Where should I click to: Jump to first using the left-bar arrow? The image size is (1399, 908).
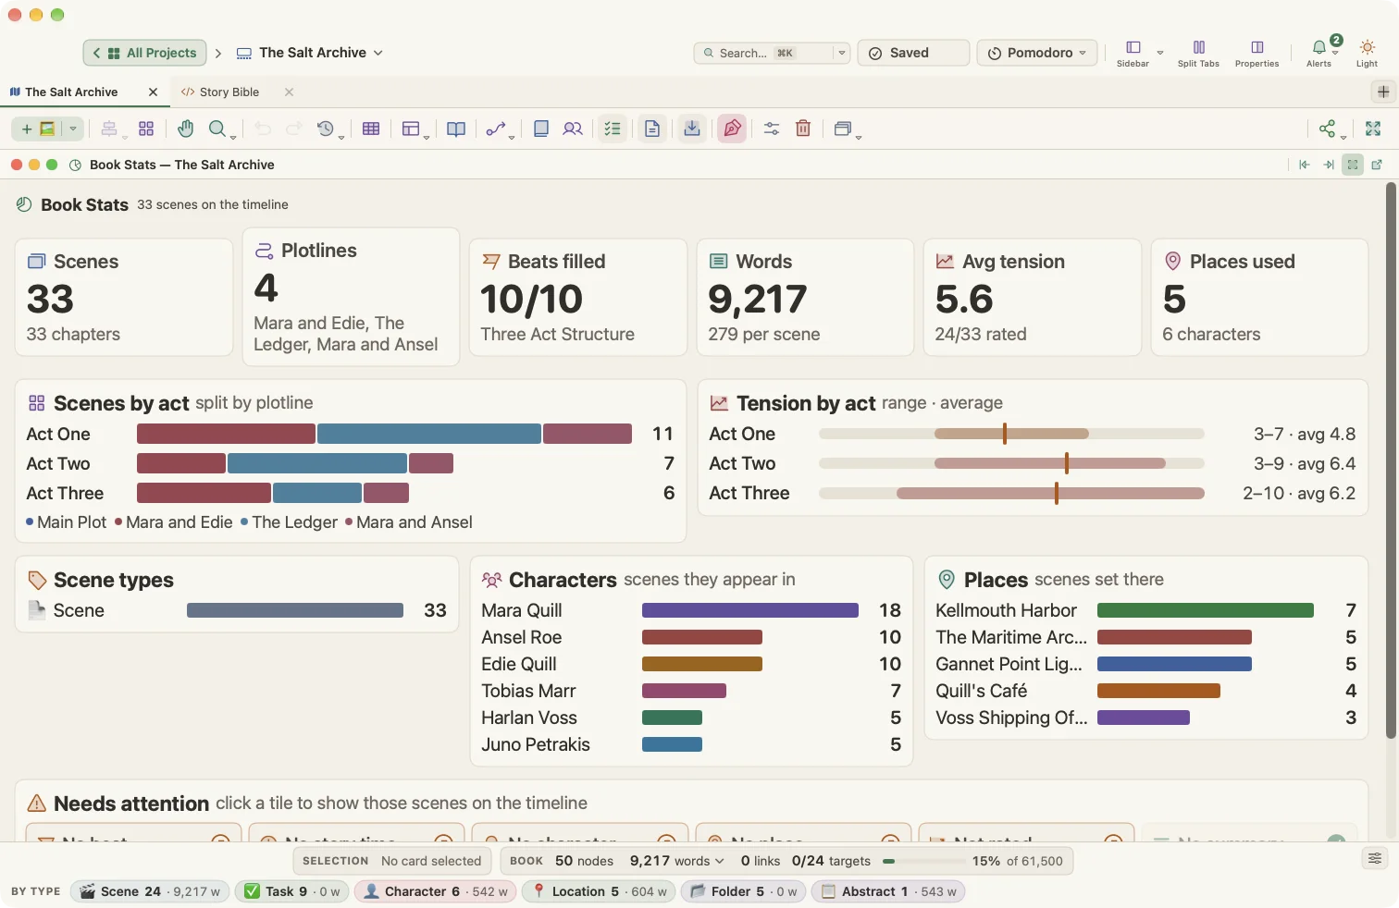tap(1304, 165)
